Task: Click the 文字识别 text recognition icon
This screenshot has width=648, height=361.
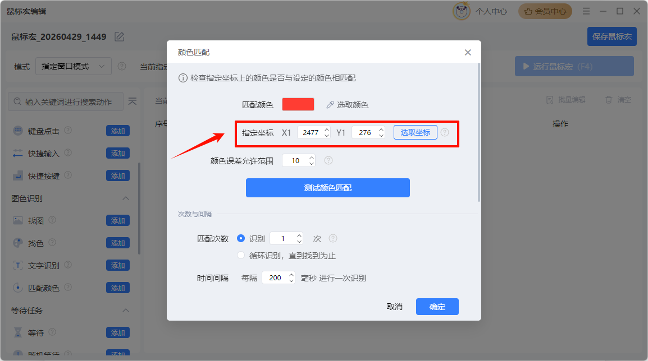Action: [19, 265]
